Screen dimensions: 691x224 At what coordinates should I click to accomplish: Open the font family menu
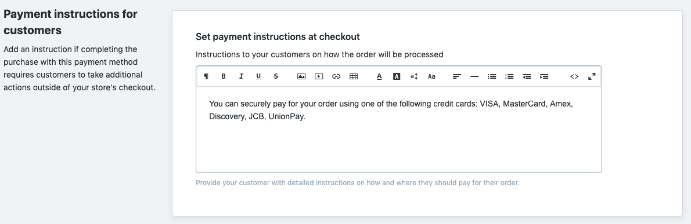coord(431,76)
